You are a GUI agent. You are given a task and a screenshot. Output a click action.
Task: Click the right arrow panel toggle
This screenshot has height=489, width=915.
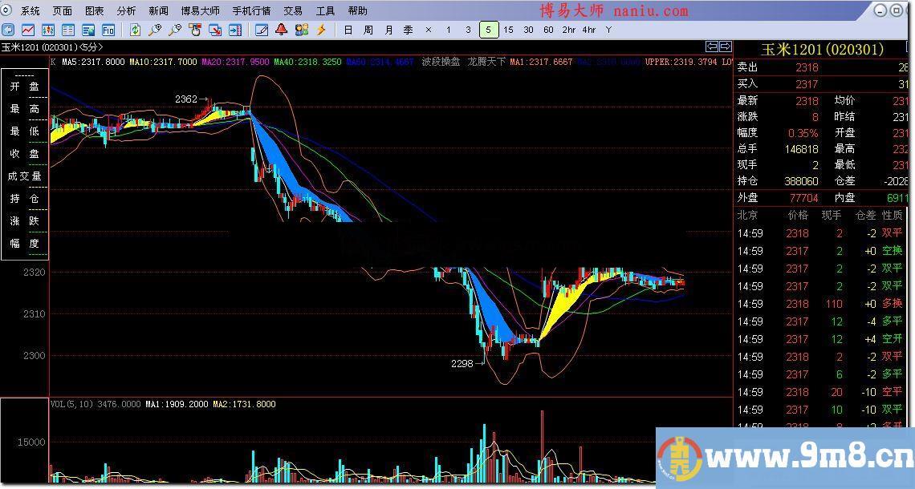(726, 46)
